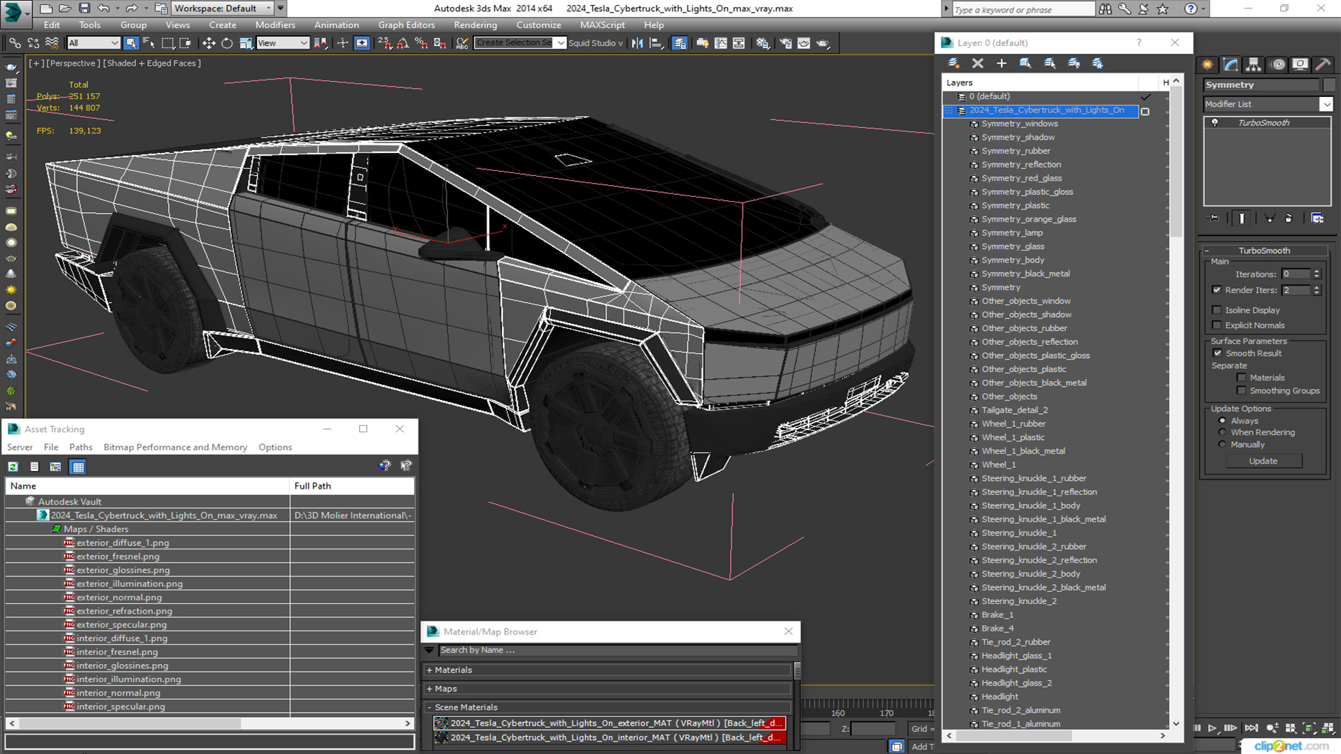Click the object color swatch beside Symmetry
1341x754 pixels.
pos(1328,85)
